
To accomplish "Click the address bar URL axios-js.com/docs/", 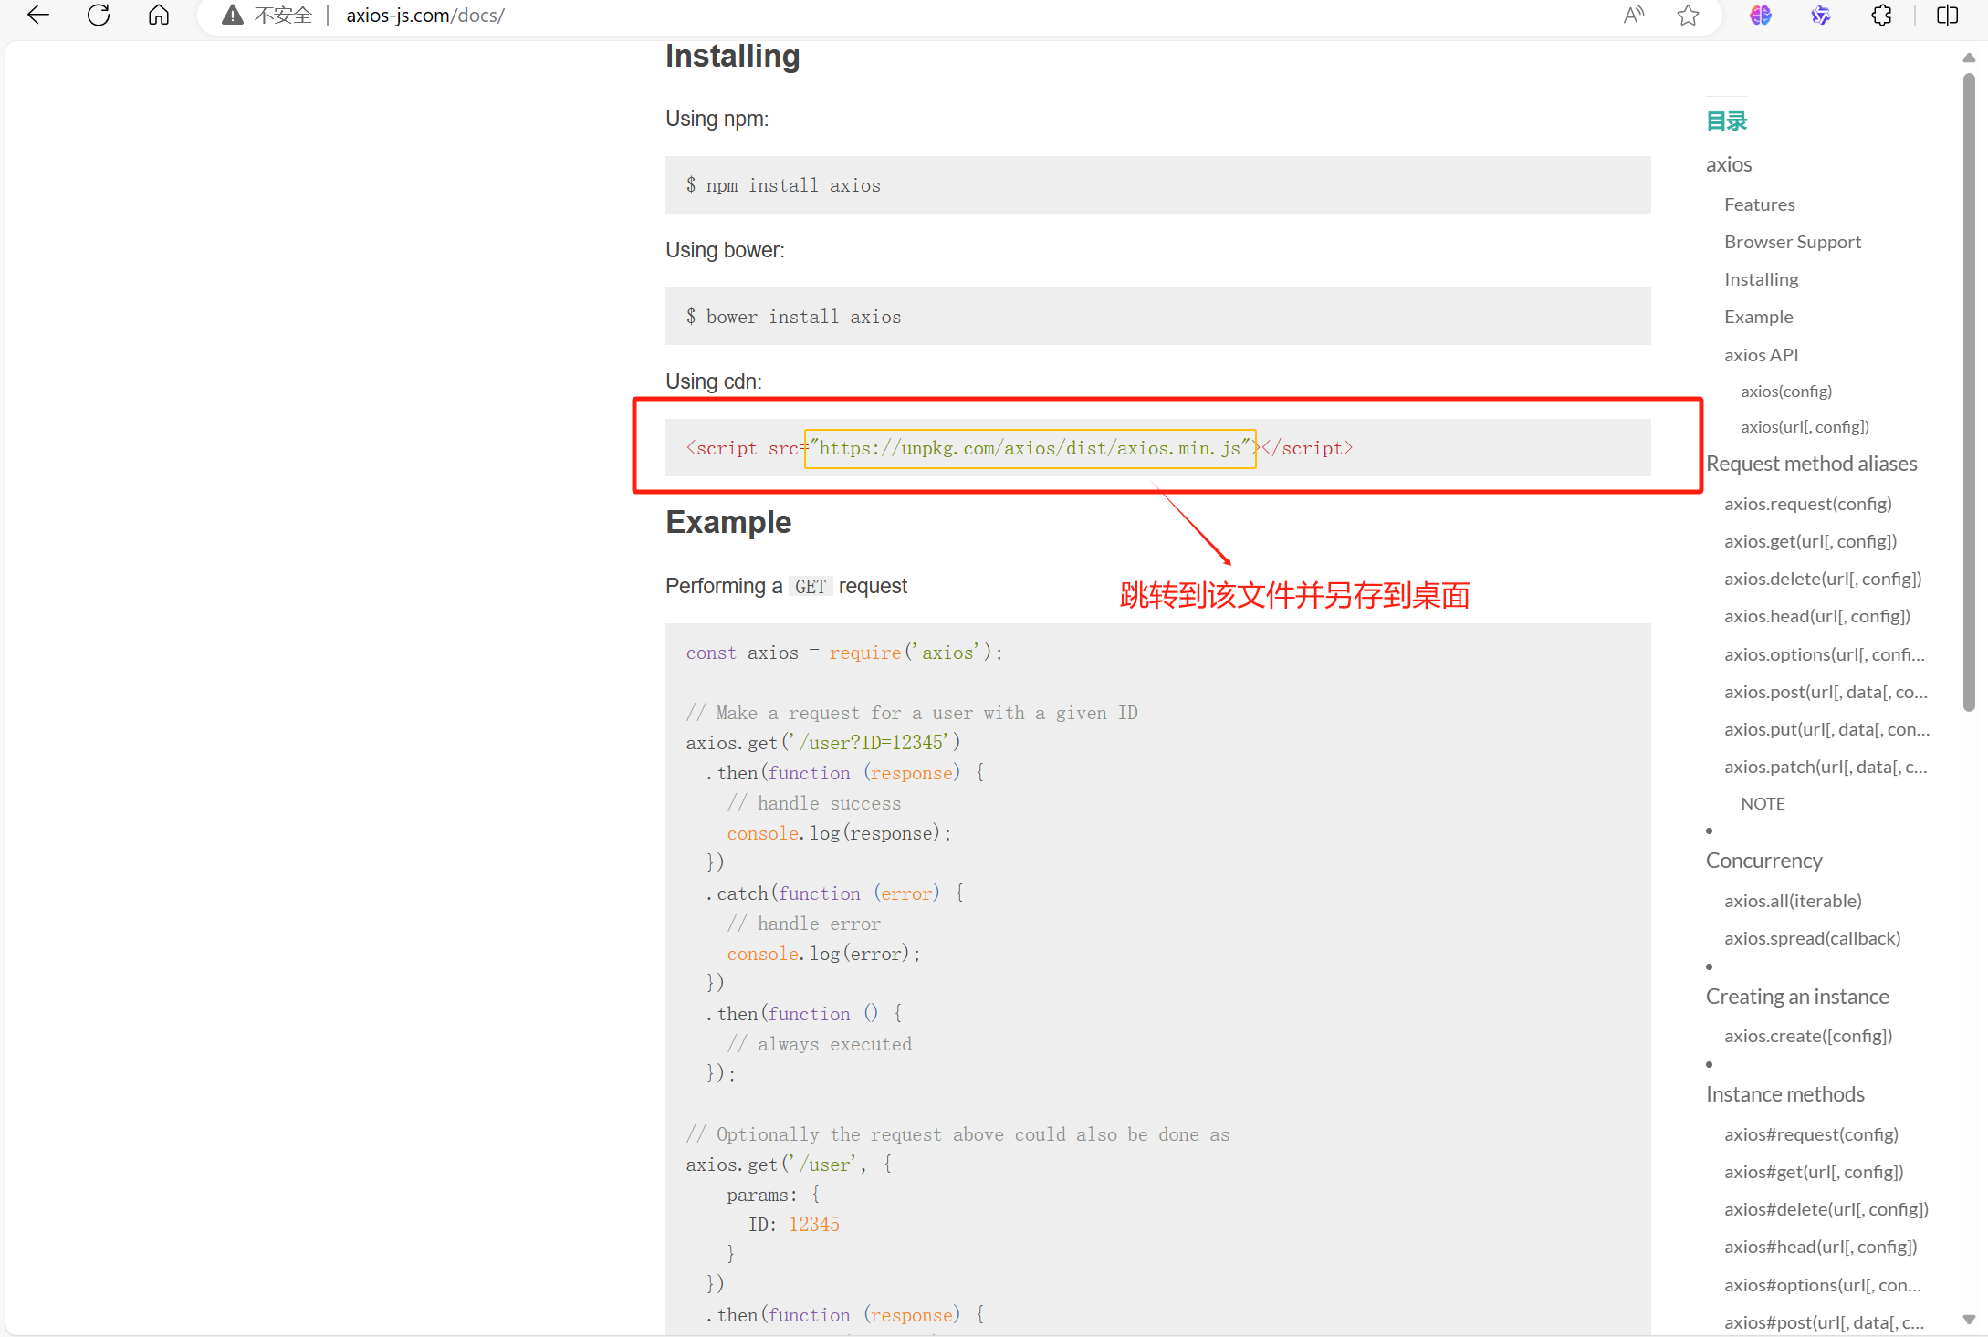I will pos(424,15).
